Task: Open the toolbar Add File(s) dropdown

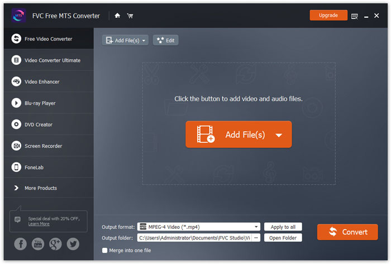Action: pos(145,41)
